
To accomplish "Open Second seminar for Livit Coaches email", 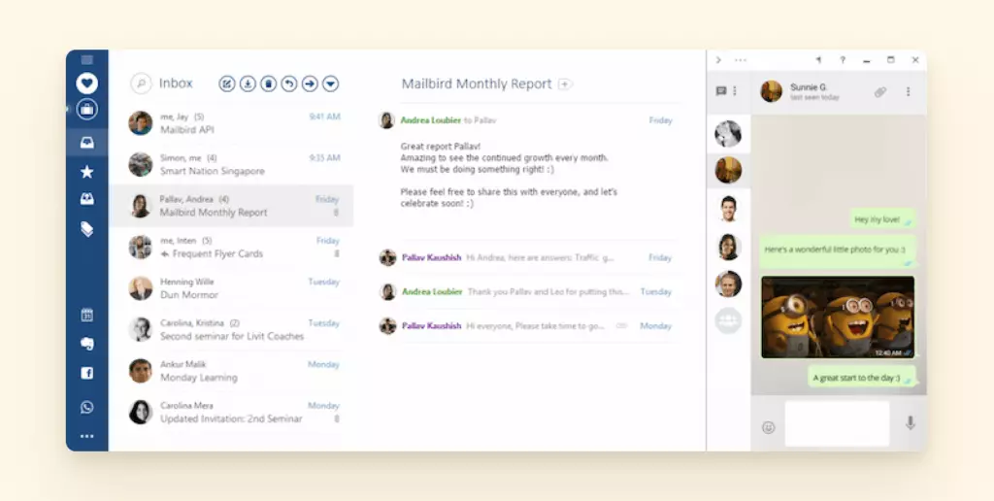I will click(231, 330).
